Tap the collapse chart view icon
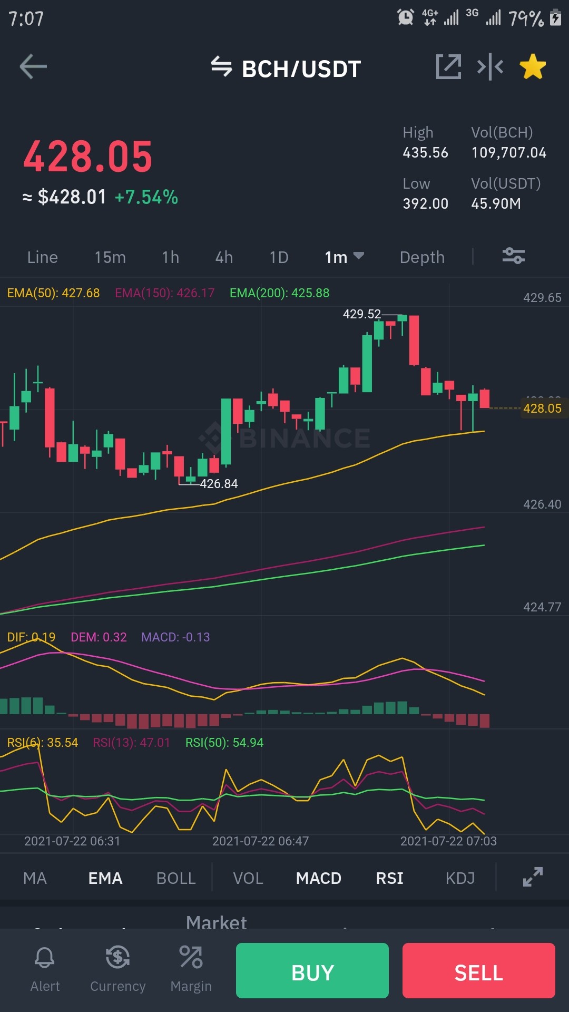The width and height of the screenshot is (569, 1012). coord(490,67)
